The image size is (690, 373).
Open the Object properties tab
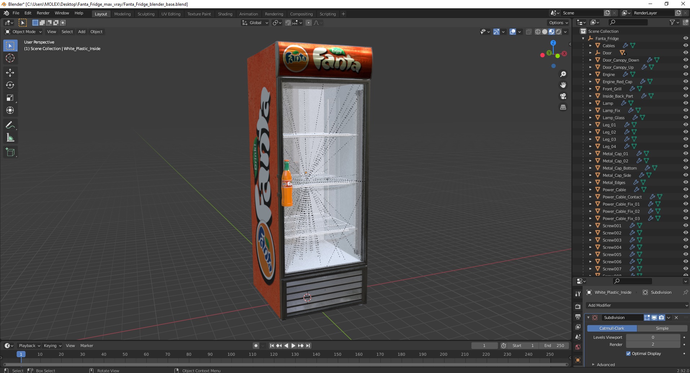pos(578,360)
